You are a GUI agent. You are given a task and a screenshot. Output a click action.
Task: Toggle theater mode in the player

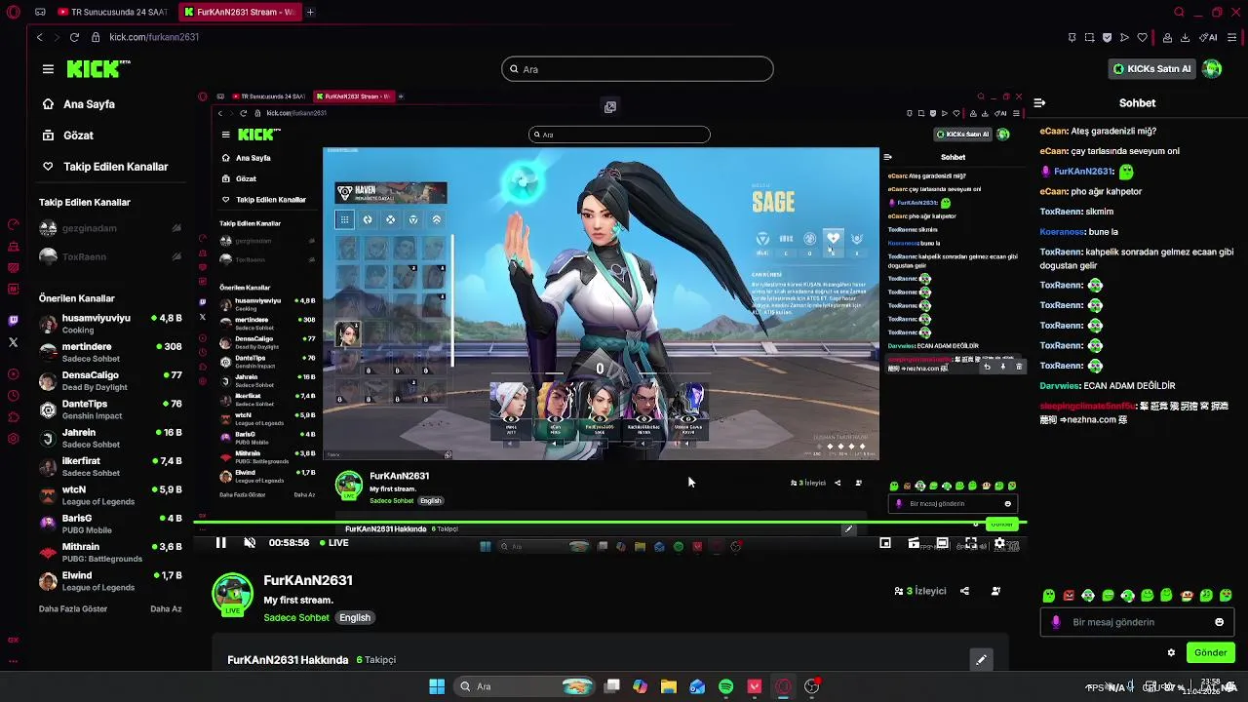click(942, 543)
